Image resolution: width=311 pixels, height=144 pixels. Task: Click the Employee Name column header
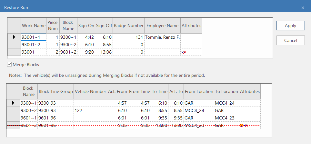(x=162, y=26)
